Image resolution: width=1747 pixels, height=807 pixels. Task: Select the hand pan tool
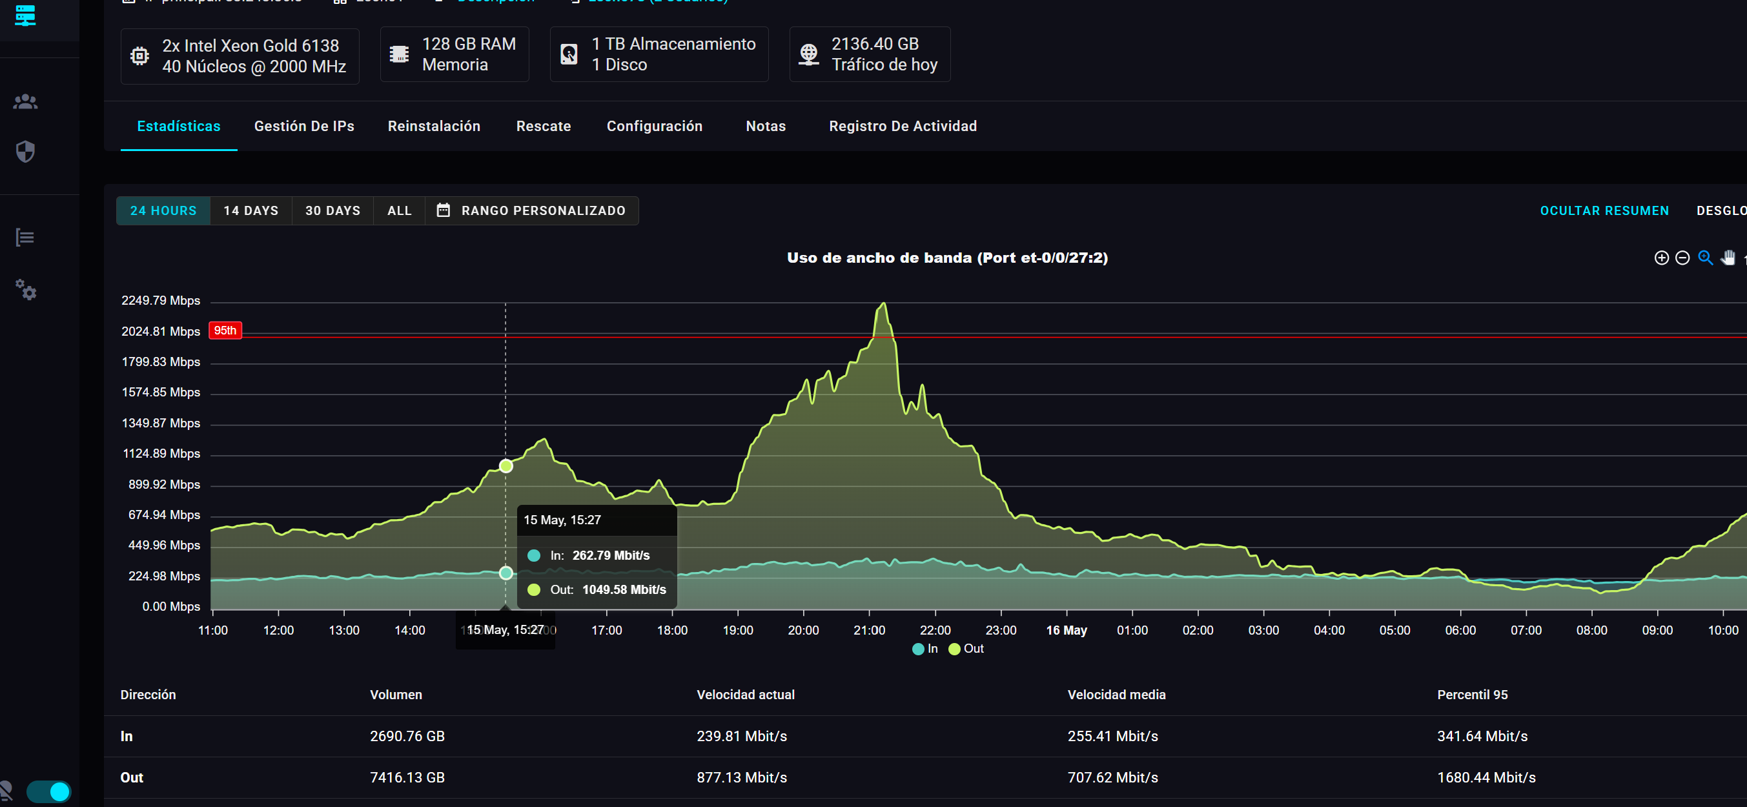point(1728,258)
